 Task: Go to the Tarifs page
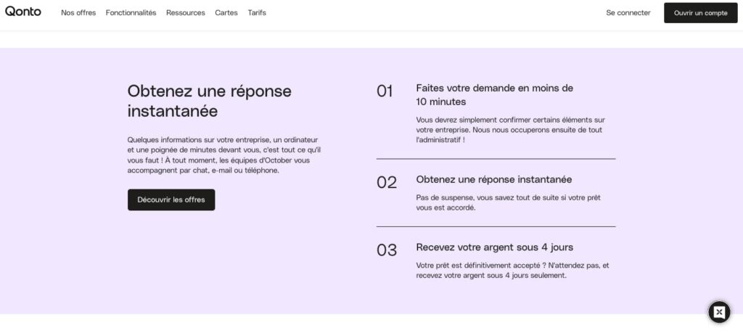click(257, 13)
